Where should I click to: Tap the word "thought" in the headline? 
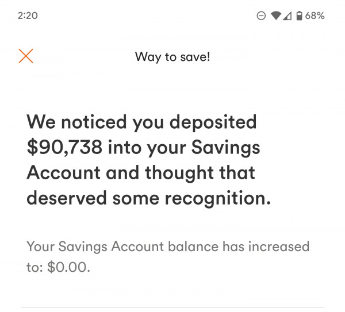(x=183, y=173)
